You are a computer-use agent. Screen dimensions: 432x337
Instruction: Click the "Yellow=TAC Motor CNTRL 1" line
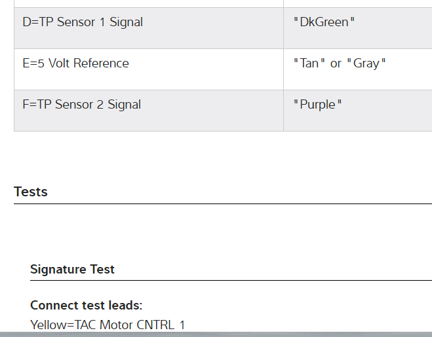point(108,325)
